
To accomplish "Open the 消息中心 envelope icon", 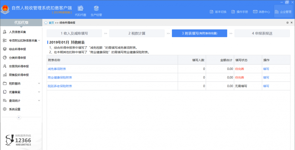I will [255, 12].
